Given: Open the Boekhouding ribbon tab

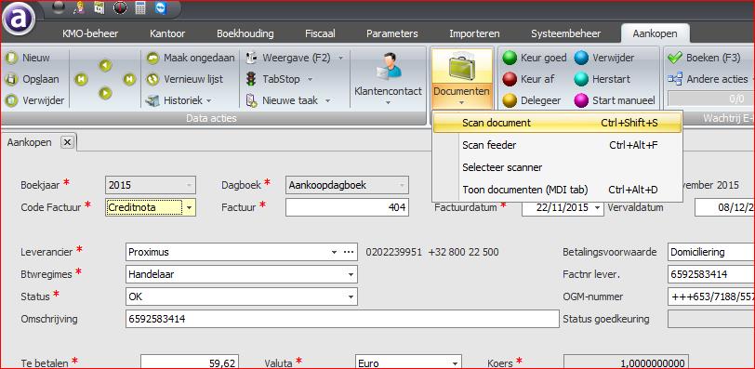Looking at the screenshot, I should (245, 33).
